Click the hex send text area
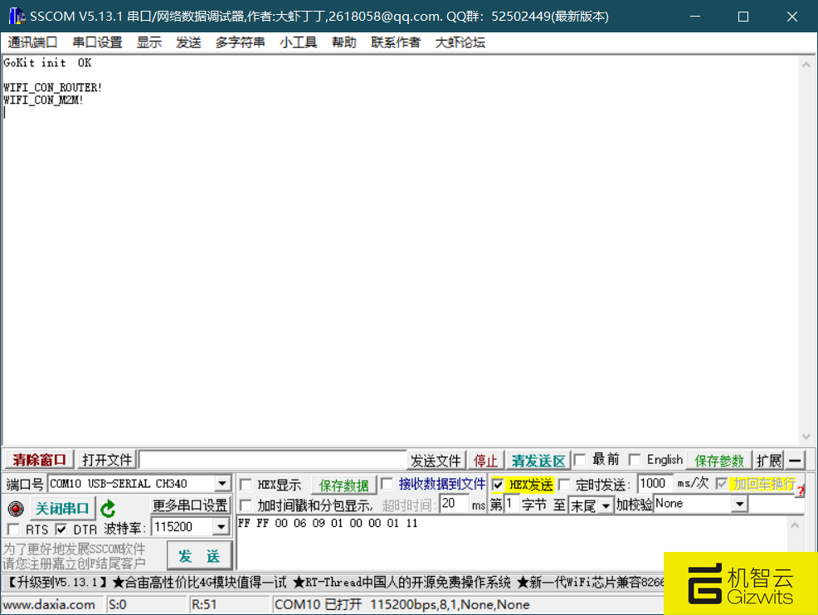This screenshot has height=615, width=818. pos(513,542)
